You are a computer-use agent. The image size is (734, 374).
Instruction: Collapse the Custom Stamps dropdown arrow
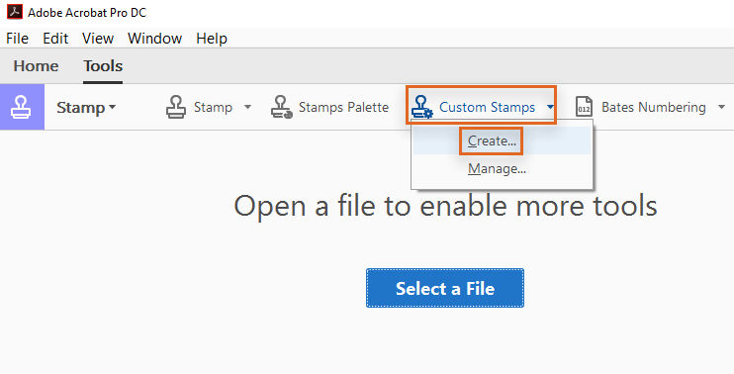[x=550, y=107]
